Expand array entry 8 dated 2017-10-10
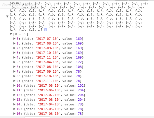 (14, 76)
